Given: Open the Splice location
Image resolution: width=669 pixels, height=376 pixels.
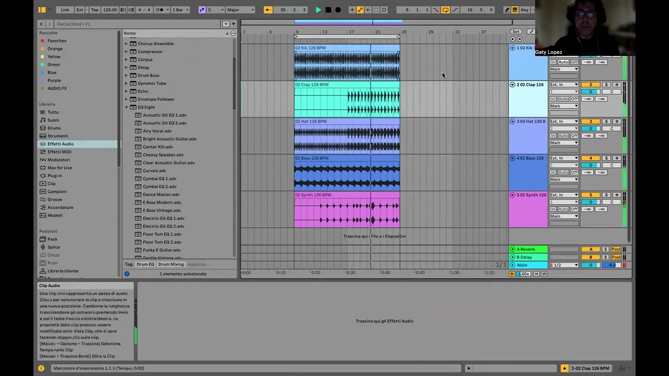Looking at the screenshot, I should (x=53, y=247).
